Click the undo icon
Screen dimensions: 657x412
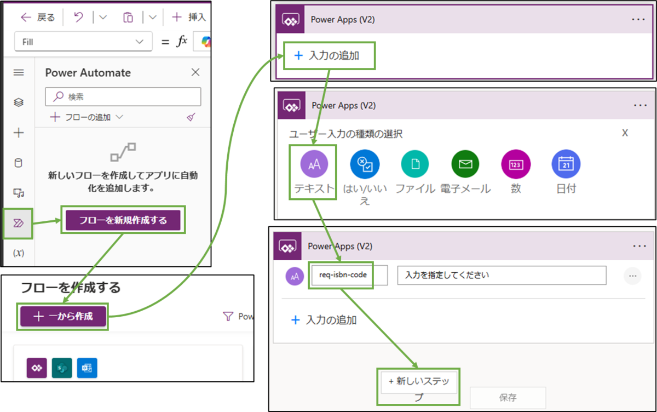click(79, 18)
